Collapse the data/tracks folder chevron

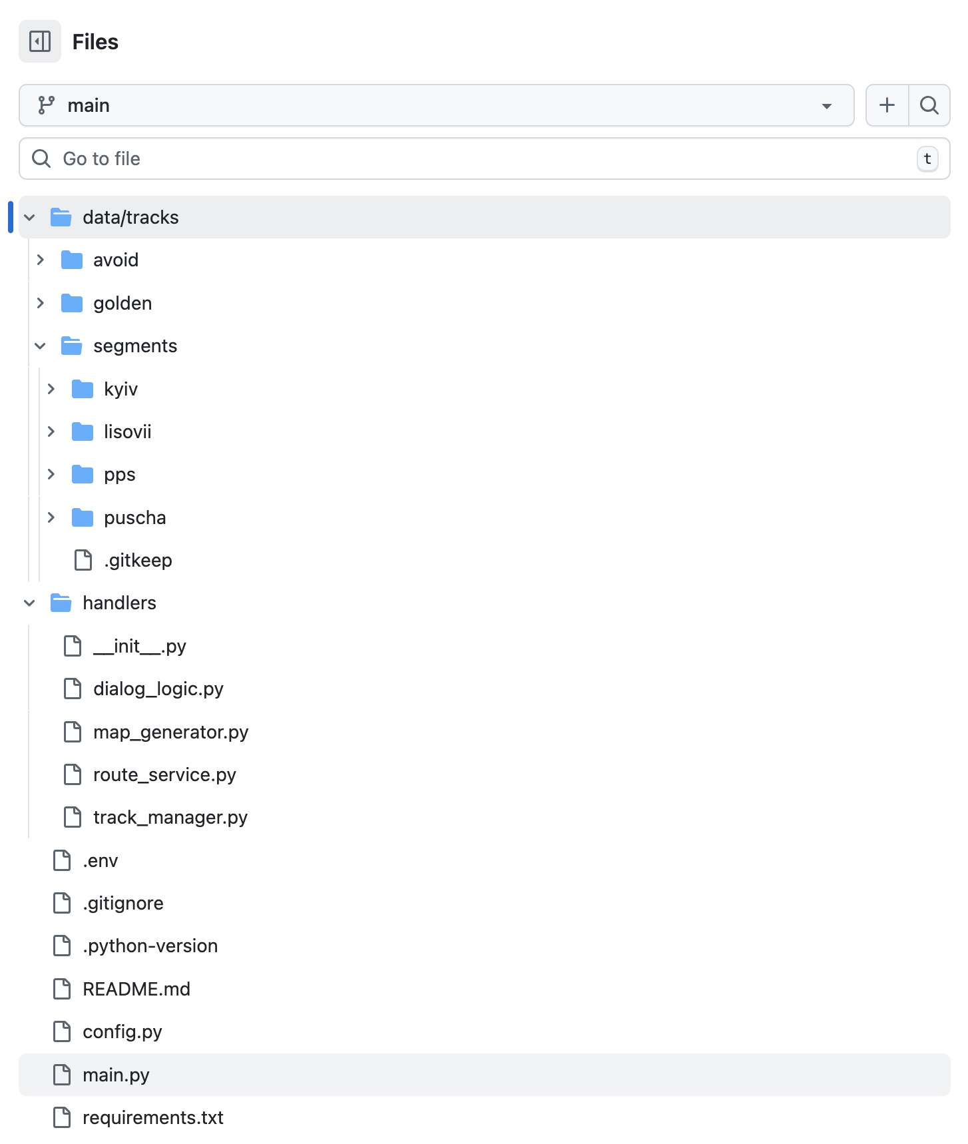[x=30, y=218]
